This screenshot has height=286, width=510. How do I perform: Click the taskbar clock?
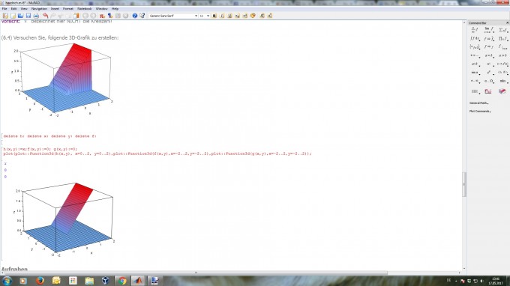[496, 281]
